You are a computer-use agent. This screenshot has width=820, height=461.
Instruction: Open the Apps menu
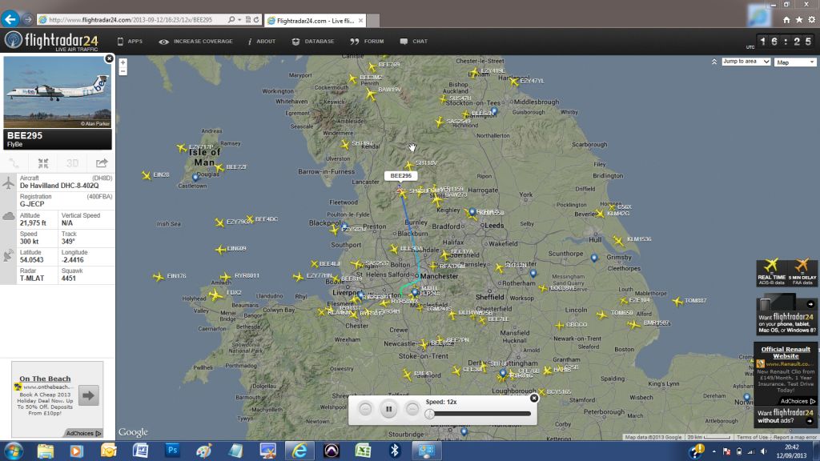tap(130, 42)
